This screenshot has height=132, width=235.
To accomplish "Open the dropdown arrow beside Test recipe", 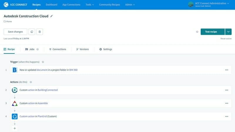I will coord(228,32).
